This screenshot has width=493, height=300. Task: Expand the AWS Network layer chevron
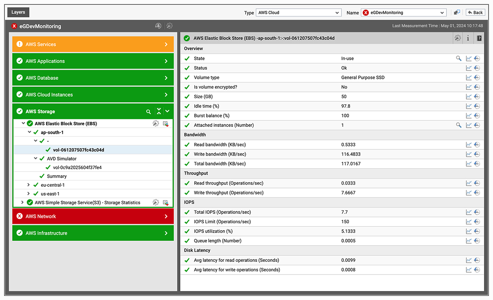coord(166,216)
